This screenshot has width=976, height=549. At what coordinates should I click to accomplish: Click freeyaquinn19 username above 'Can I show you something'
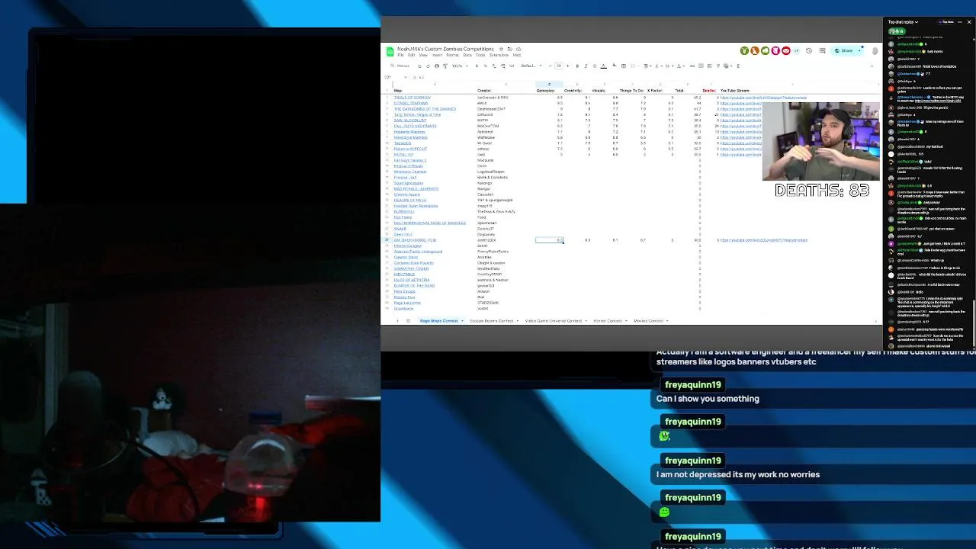692,385
